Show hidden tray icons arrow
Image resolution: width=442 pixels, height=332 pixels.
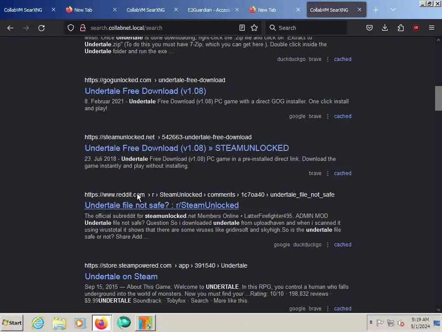click(371, 322)
